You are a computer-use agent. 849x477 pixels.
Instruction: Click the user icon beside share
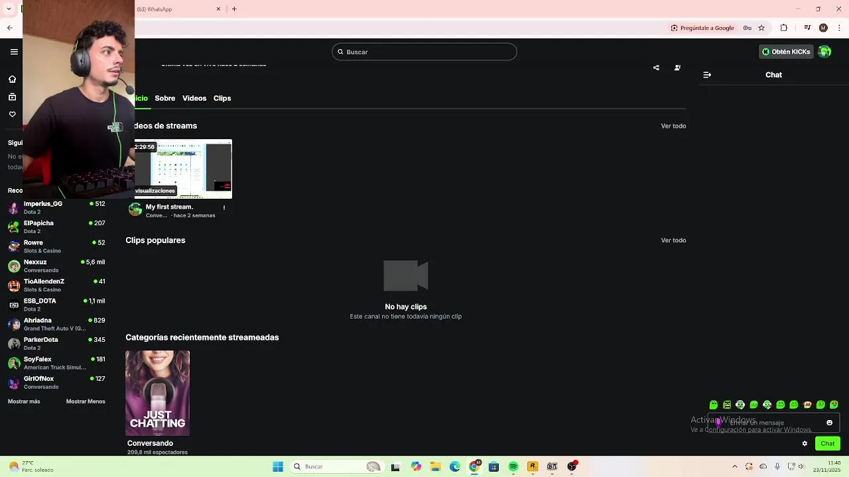[677, 68]
